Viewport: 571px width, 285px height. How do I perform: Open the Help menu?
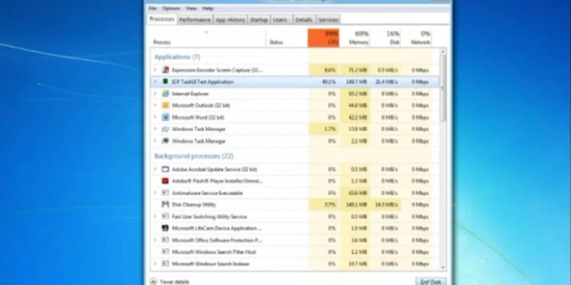click(207, 9)
